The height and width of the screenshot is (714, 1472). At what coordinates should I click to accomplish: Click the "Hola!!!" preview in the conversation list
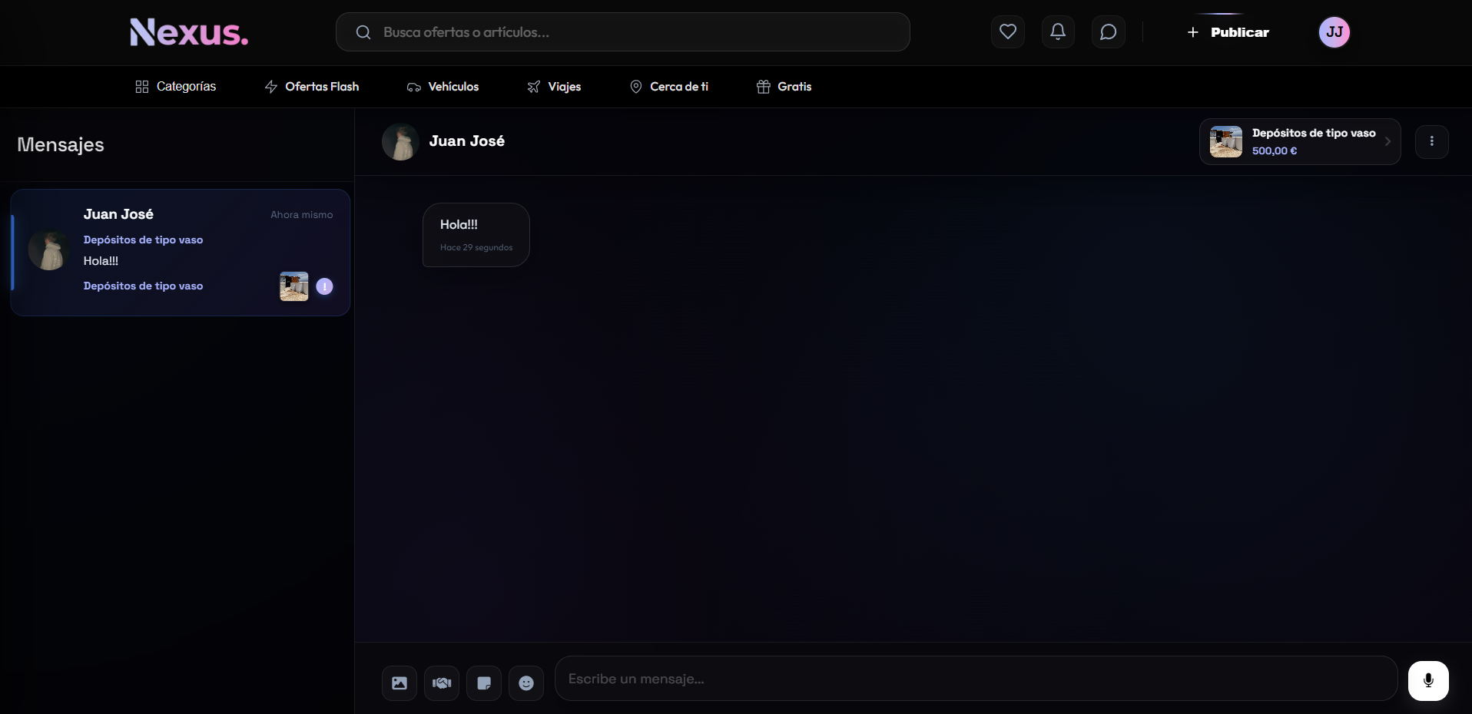tap(101, 261)
